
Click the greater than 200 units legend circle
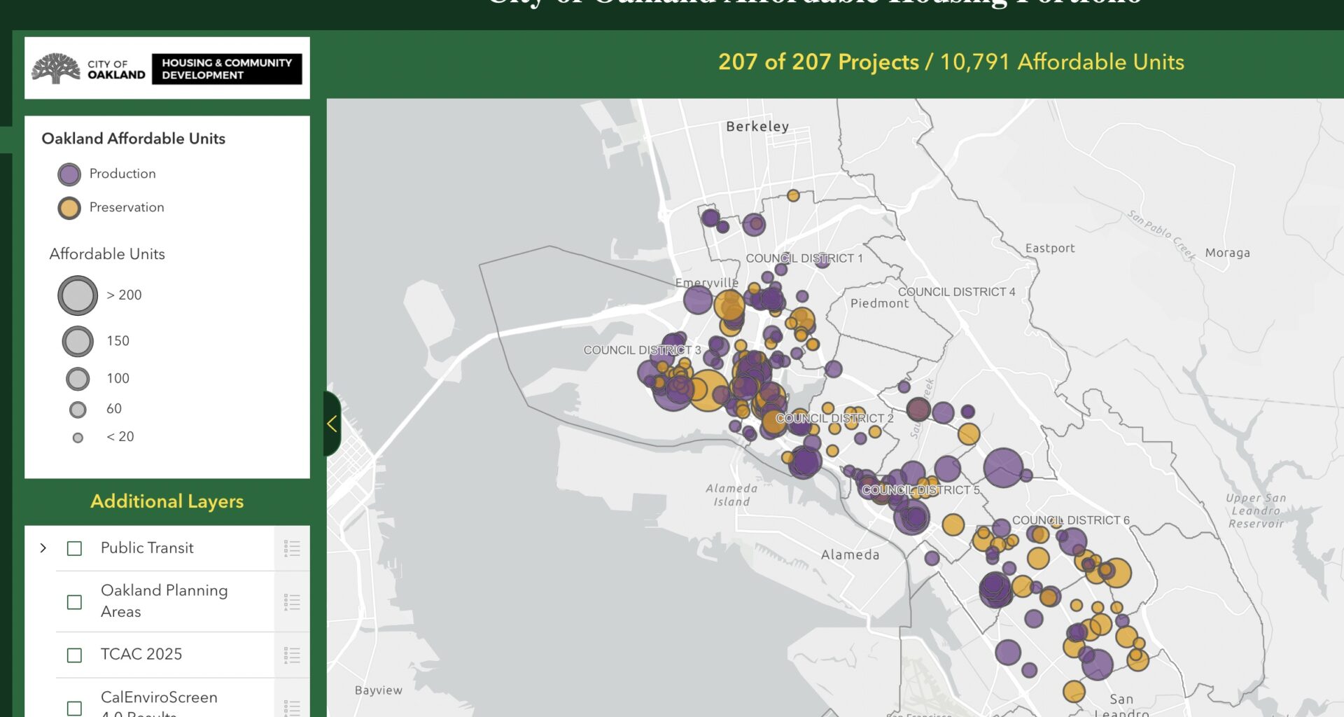78,295
